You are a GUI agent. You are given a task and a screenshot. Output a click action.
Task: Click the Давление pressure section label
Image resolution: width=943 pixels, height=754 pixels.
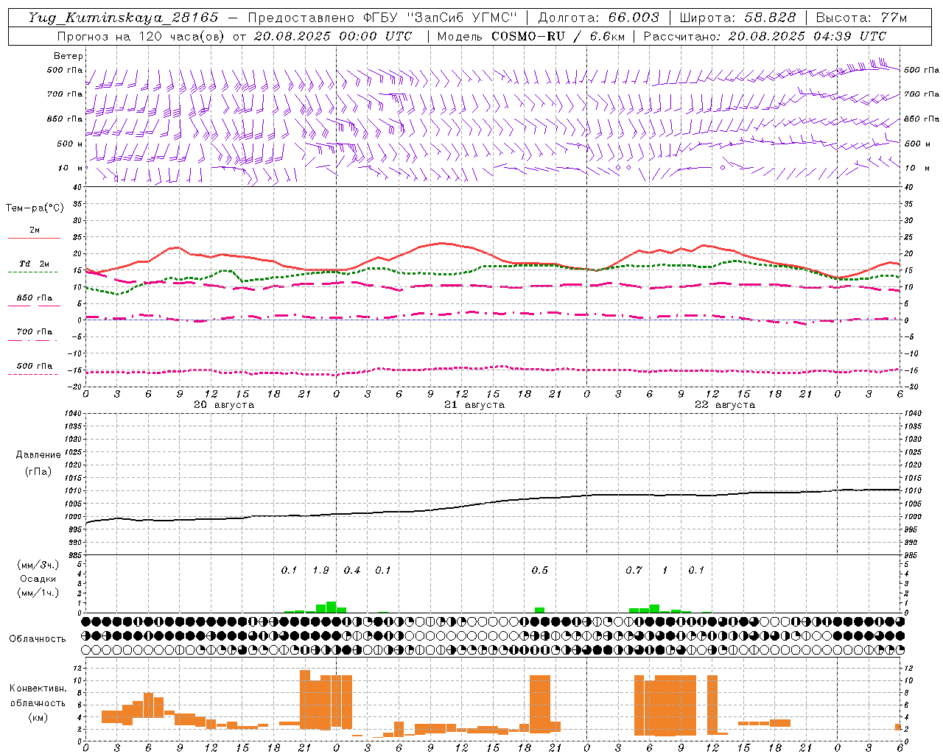[38, 455]
